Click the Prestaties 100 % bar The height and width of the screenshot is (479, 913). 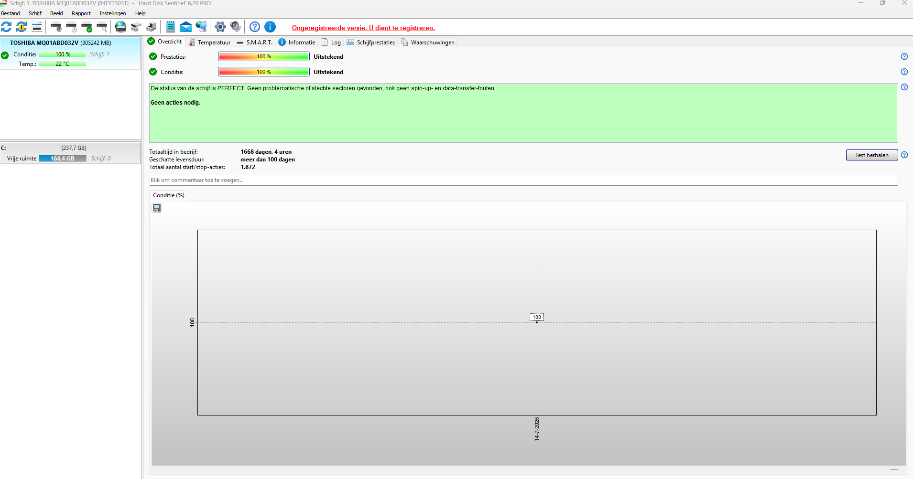pos(264,56)
